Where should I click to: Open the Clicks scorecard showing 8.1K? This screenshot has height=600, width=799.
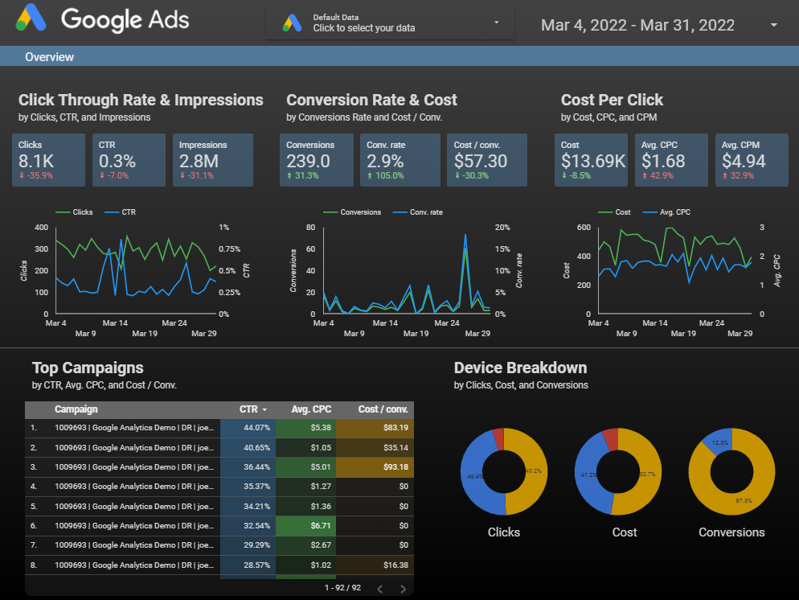click(48, 160)
